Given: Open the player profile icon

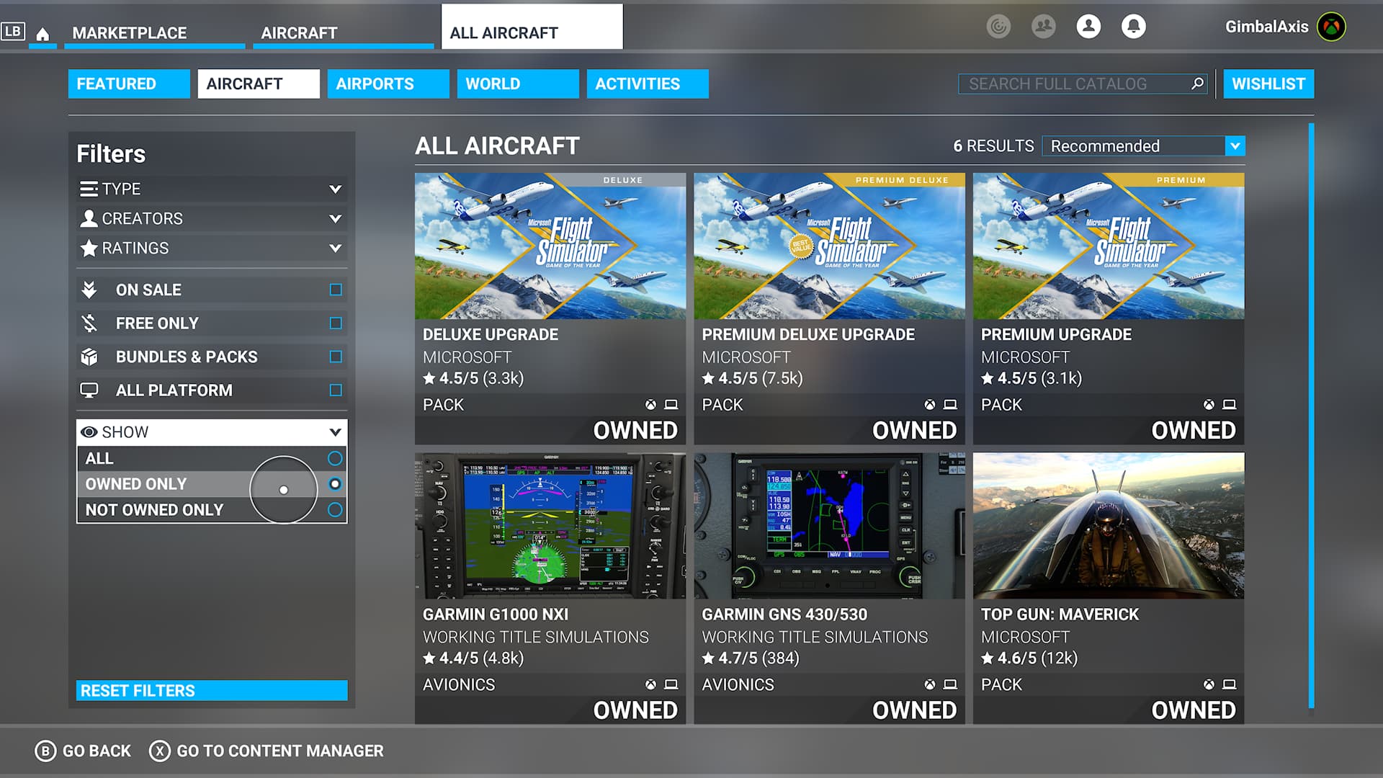Looking at the screenshot, I should [x=1088, y=27].
